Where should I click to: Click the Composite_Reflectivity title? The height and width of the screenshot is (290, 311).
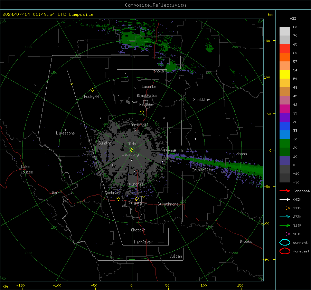[x=155, y=5]
